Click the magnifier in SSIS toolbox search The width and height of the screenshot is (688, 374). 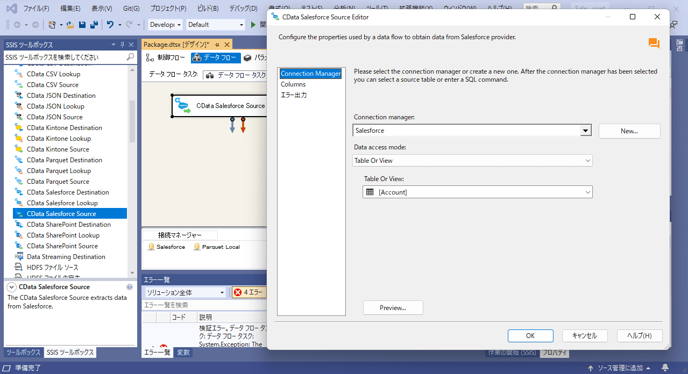130,57
